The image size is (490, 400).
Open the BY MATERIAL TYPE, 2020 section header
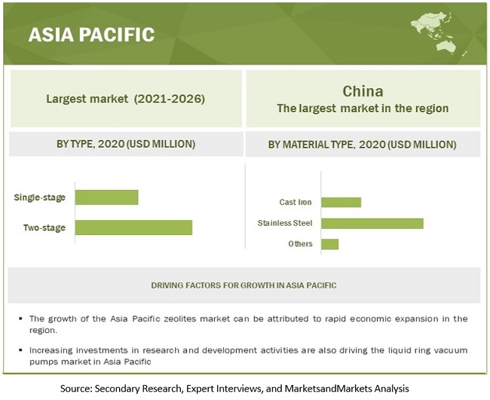point(363,144)
